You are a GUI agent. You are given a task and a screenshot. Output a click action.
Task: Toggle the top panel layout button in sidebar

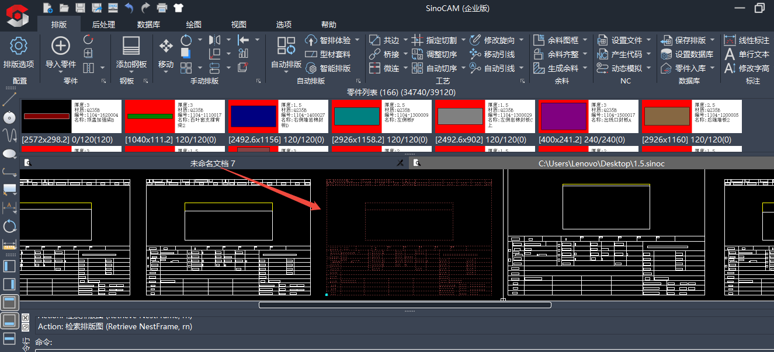click(x=9, y=302)
